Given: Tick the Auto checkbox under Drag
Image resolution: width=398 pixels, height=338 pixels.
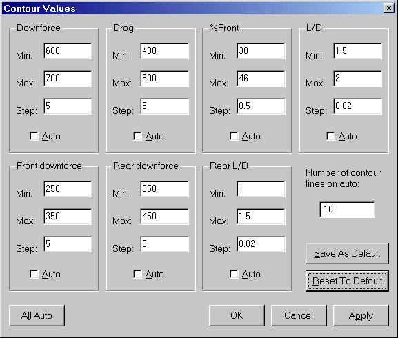Looking at the screenshot, I should tap(137, 137).
